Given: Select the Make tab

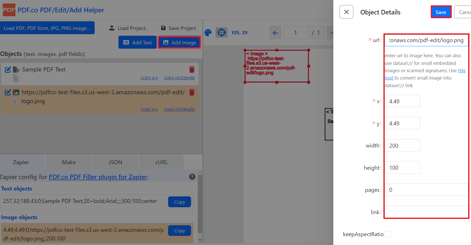Looking at the screenshot, I should pyautogui.click(x=69, y=162).
